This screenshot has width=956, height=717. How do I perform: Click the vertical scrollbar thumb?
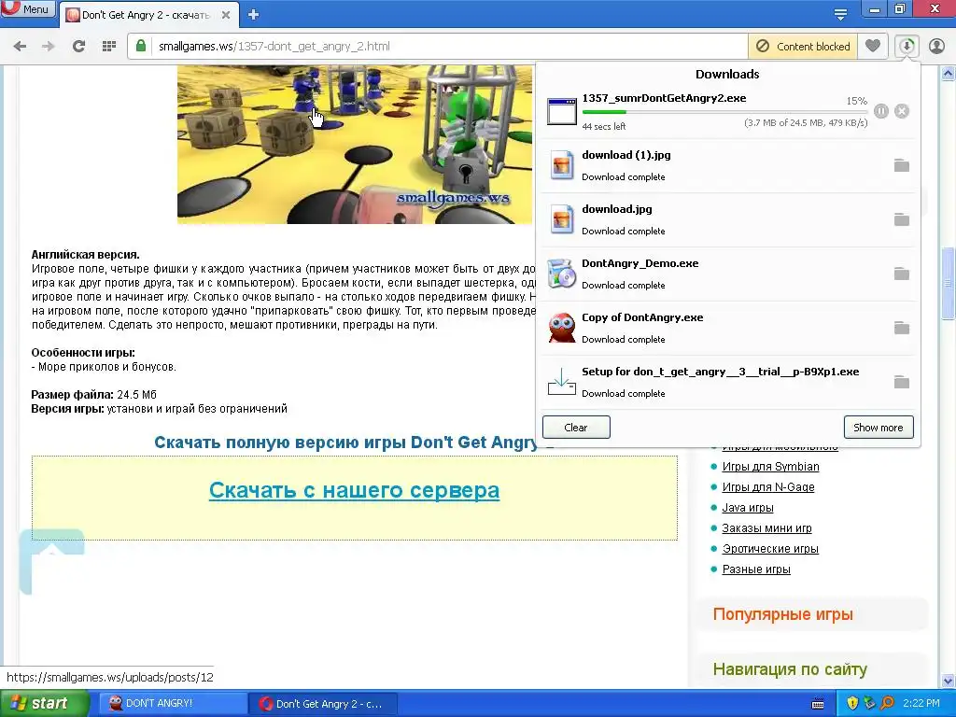click(949, 283)
